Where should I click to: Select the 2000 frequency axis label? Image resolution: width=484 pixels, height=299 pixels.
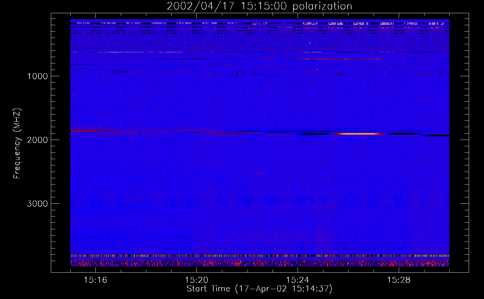click(x=37, y=140)
